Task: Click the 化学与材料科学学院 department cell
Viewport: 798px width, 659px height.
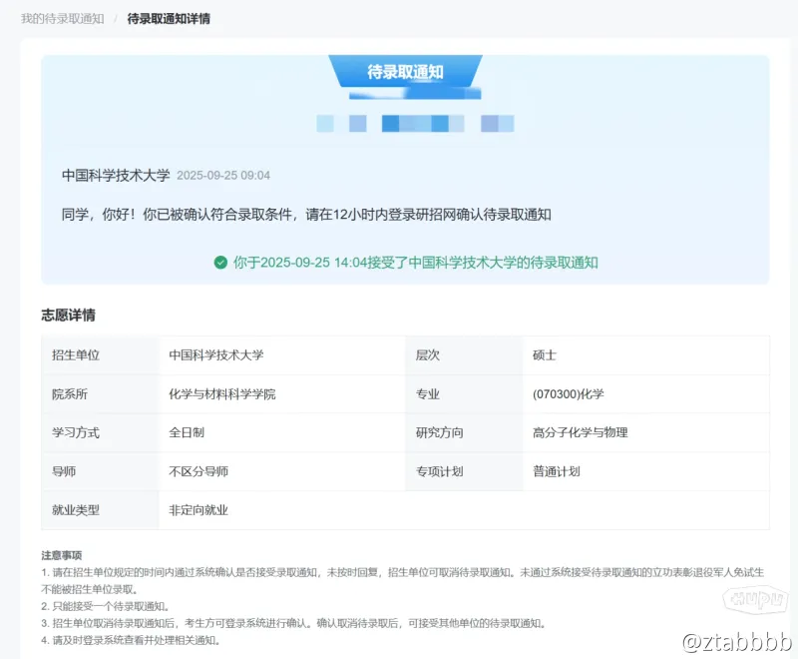Action: pos(222,394)
